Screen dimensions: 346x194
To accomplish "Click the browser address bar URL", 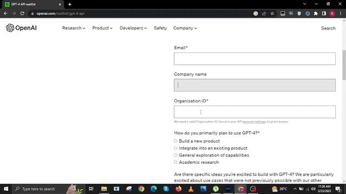I will 61,13.
